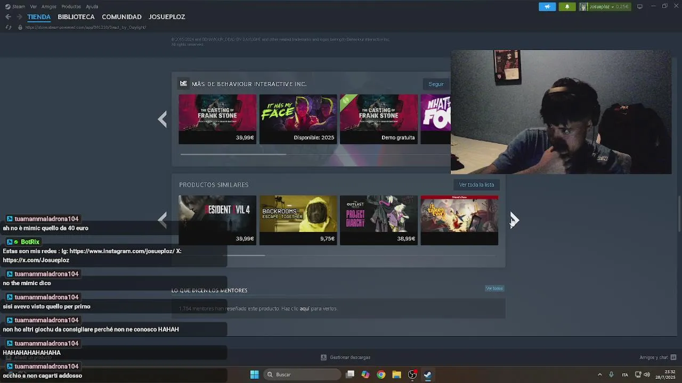Screen dimensions: 682x383
Task: Click the 'aquí' link in mentores text
Action: pyautogui.click(x=304, y=309)
